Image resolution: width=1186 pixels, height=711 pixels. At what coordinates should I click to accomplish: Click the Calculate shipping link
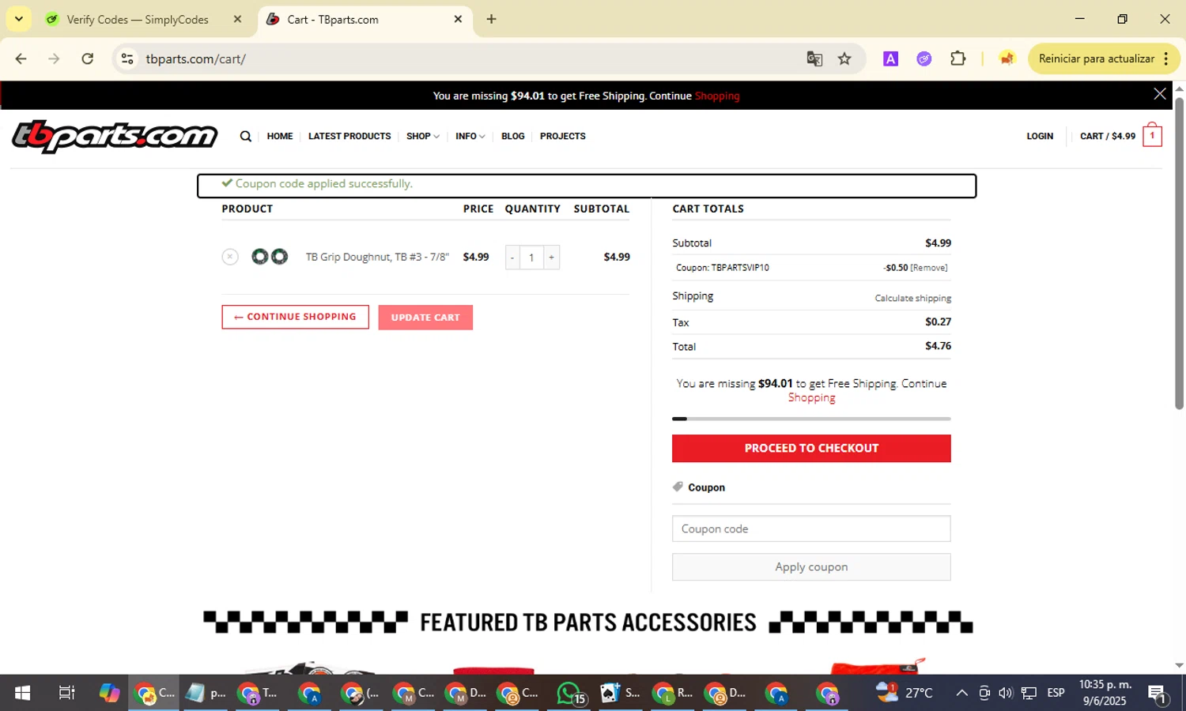[x=912, y=298]
